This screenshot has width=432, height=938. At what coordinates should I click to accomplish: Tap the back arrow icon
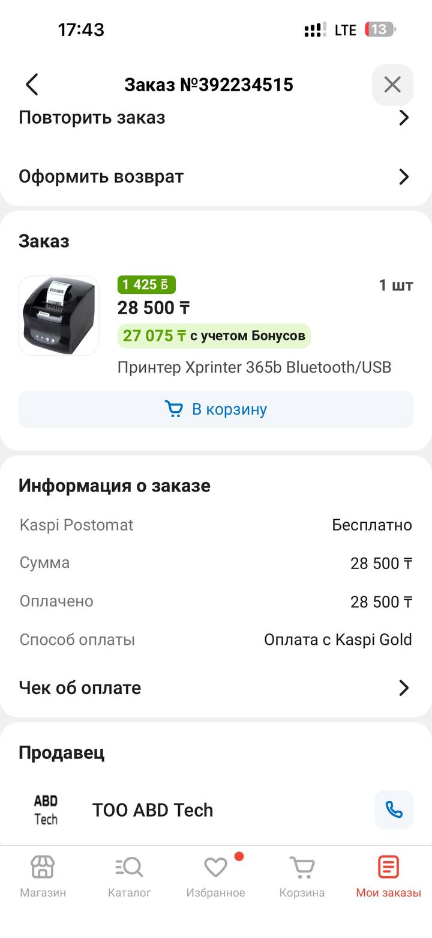[x=32, y=85]
